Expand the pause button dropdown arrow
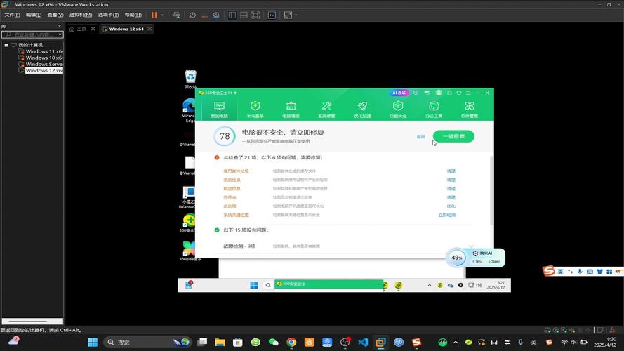Screen dimensions: 624x351 coord(164,15)
